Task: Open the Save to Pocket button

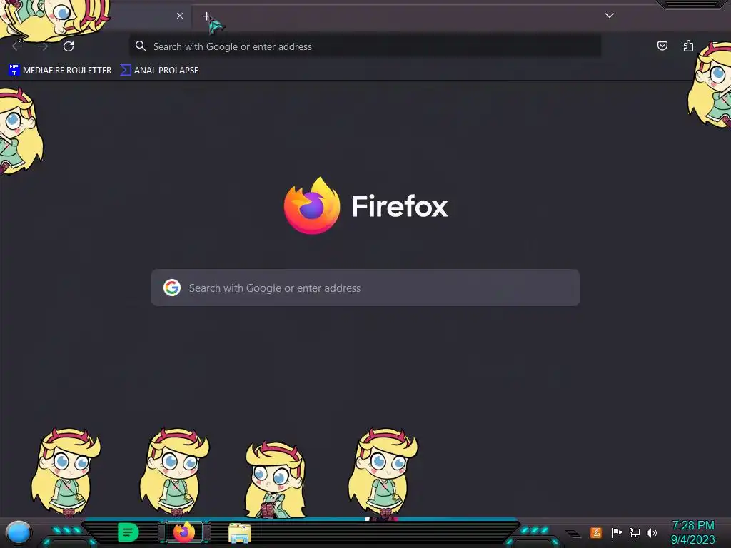Action: pyautogui.click(x=662, y=46)
